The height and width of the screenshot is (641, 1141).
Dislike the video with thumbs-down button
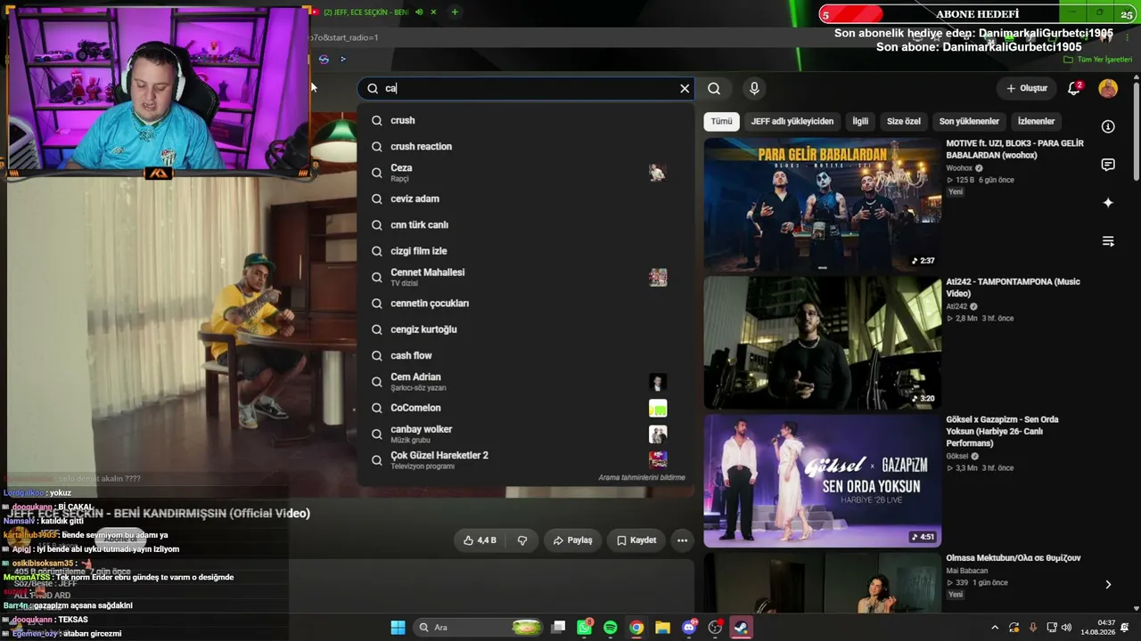[522, 540]
